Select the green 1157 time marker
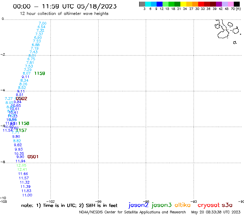244x215 pixels. tap(21, 130)
